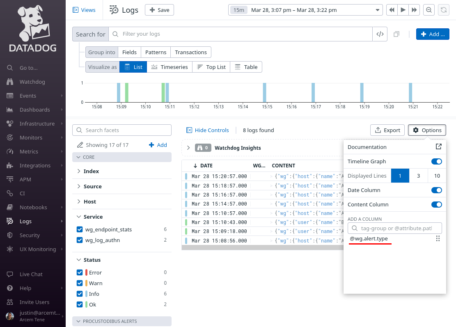Viewport: 456px width, 327px height.
Task: Play live tail button
Action: (403, 10)
